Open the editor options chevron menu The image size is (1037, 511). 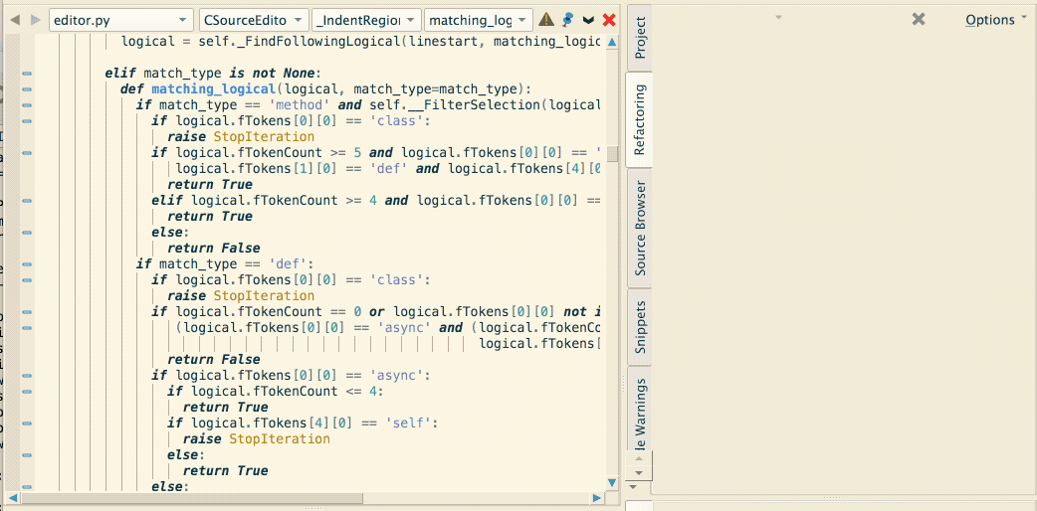click(588, 20)
